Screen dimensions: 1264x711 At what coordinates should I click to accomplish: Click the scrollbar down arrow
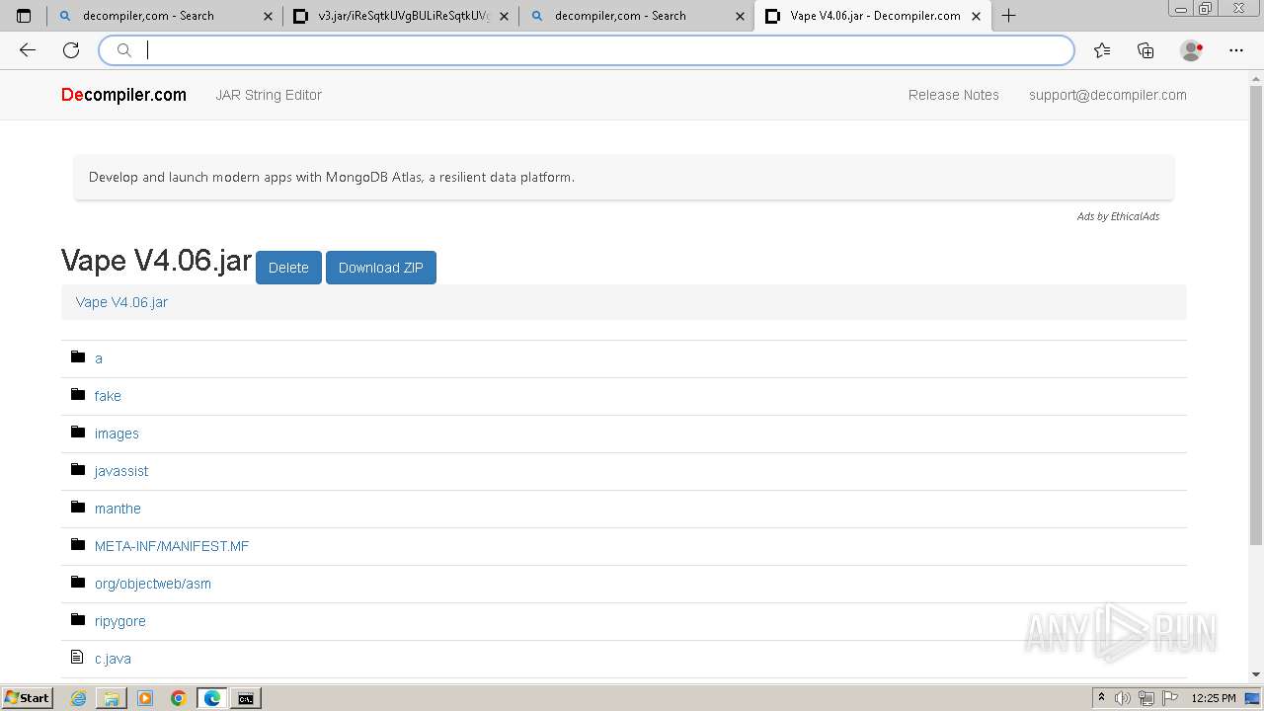[1256, 674]
